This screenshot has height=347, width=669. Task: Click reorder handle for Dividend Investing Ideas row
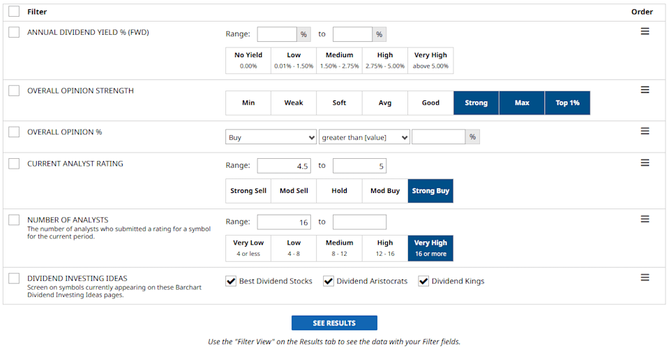pos(645,277)
